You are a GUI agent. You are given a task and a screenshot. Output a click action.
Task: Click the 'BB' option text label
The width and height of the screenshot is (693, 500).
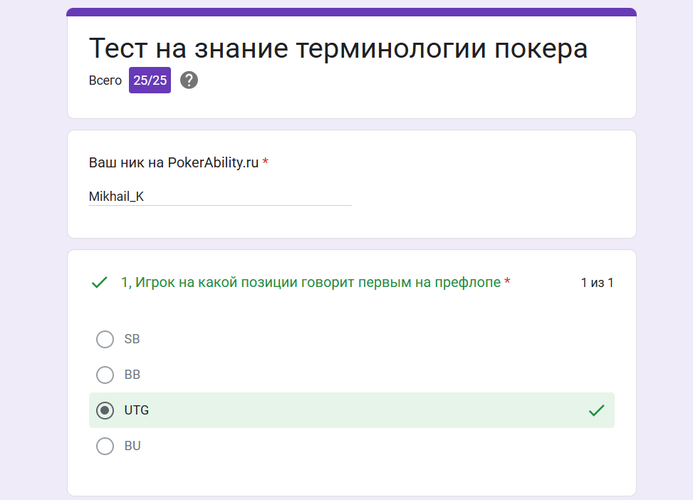point(132,375)
